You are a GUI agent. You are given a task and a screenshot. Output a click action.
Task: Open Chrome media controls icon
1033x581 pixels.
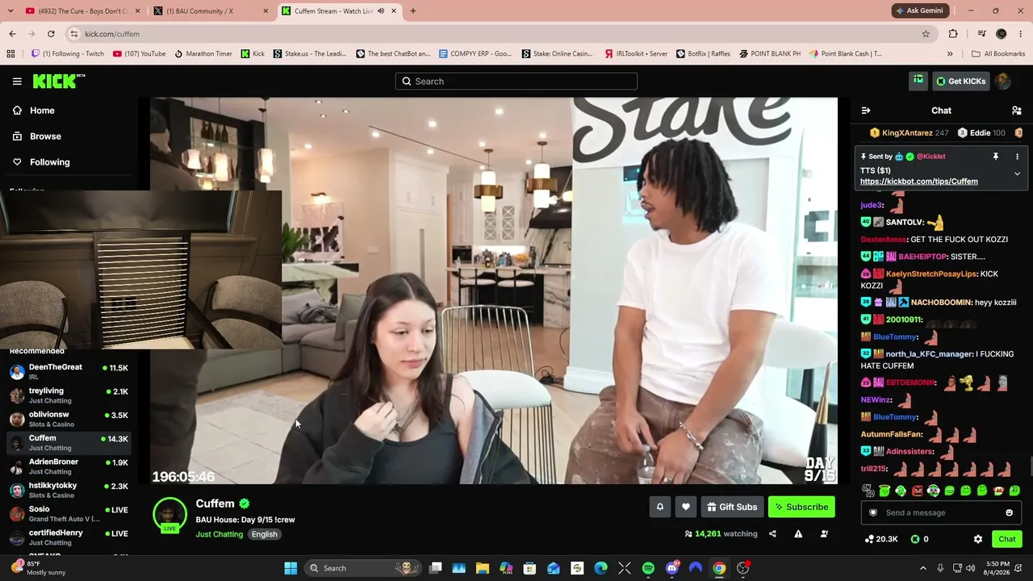tap(981, 34)
